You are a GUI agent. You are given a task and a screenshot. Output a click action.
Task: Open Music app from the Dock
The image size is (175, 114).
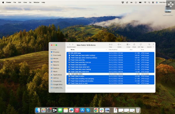tap(77, 110)
